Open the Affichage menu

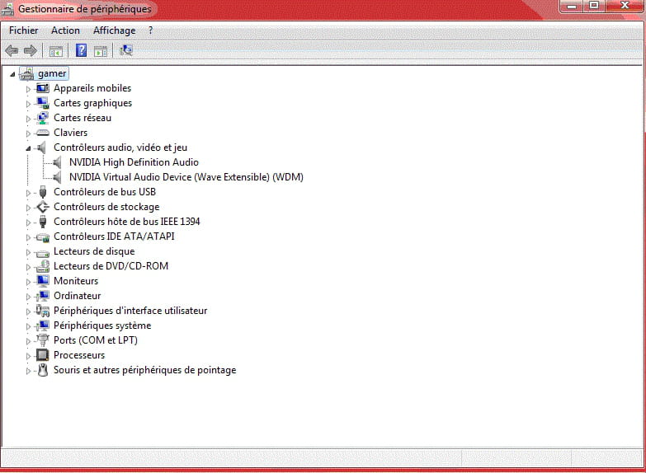coord(114,30)
